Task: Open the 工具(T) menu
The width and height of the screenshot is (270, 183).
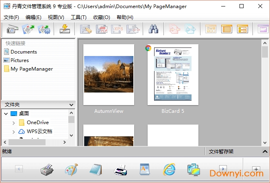Action: pyautogui.click(x=78, y=17)
